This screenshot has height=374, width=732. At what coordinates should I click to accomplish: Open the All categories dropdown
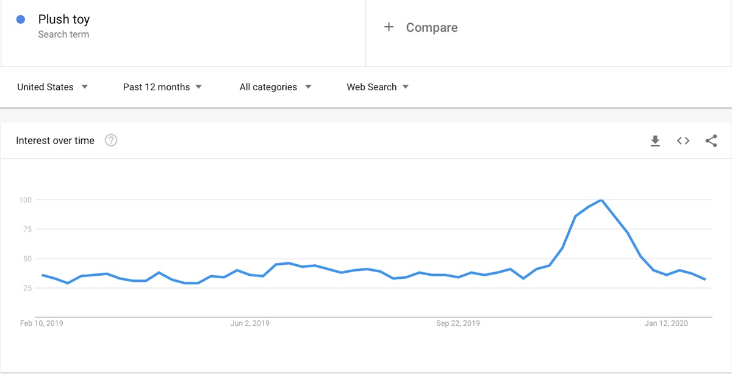pos(275,87)
